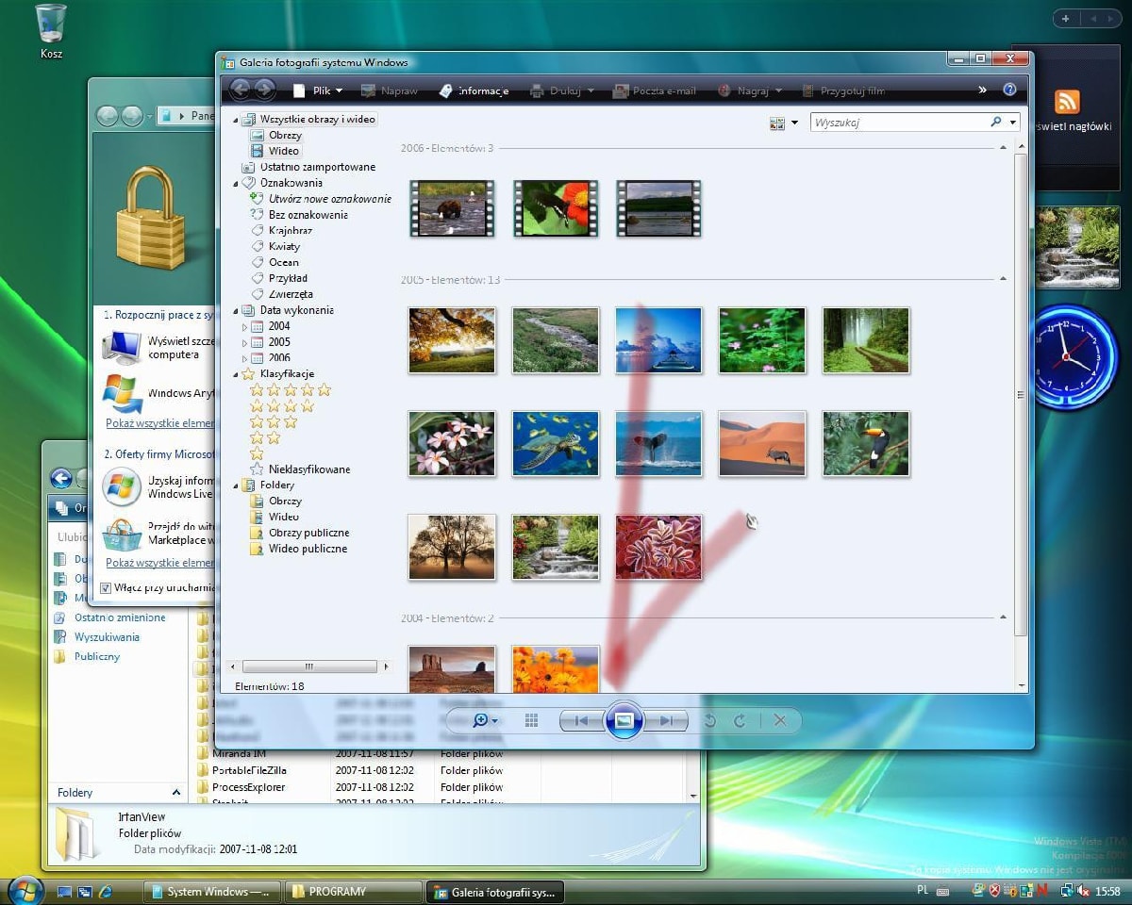
Task: Go to the next image
Action: [668, 720]
